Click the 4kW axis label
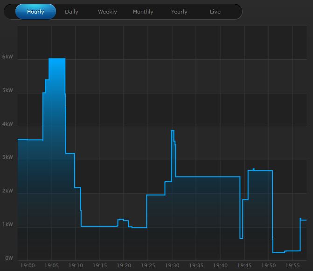 [7, 124]
